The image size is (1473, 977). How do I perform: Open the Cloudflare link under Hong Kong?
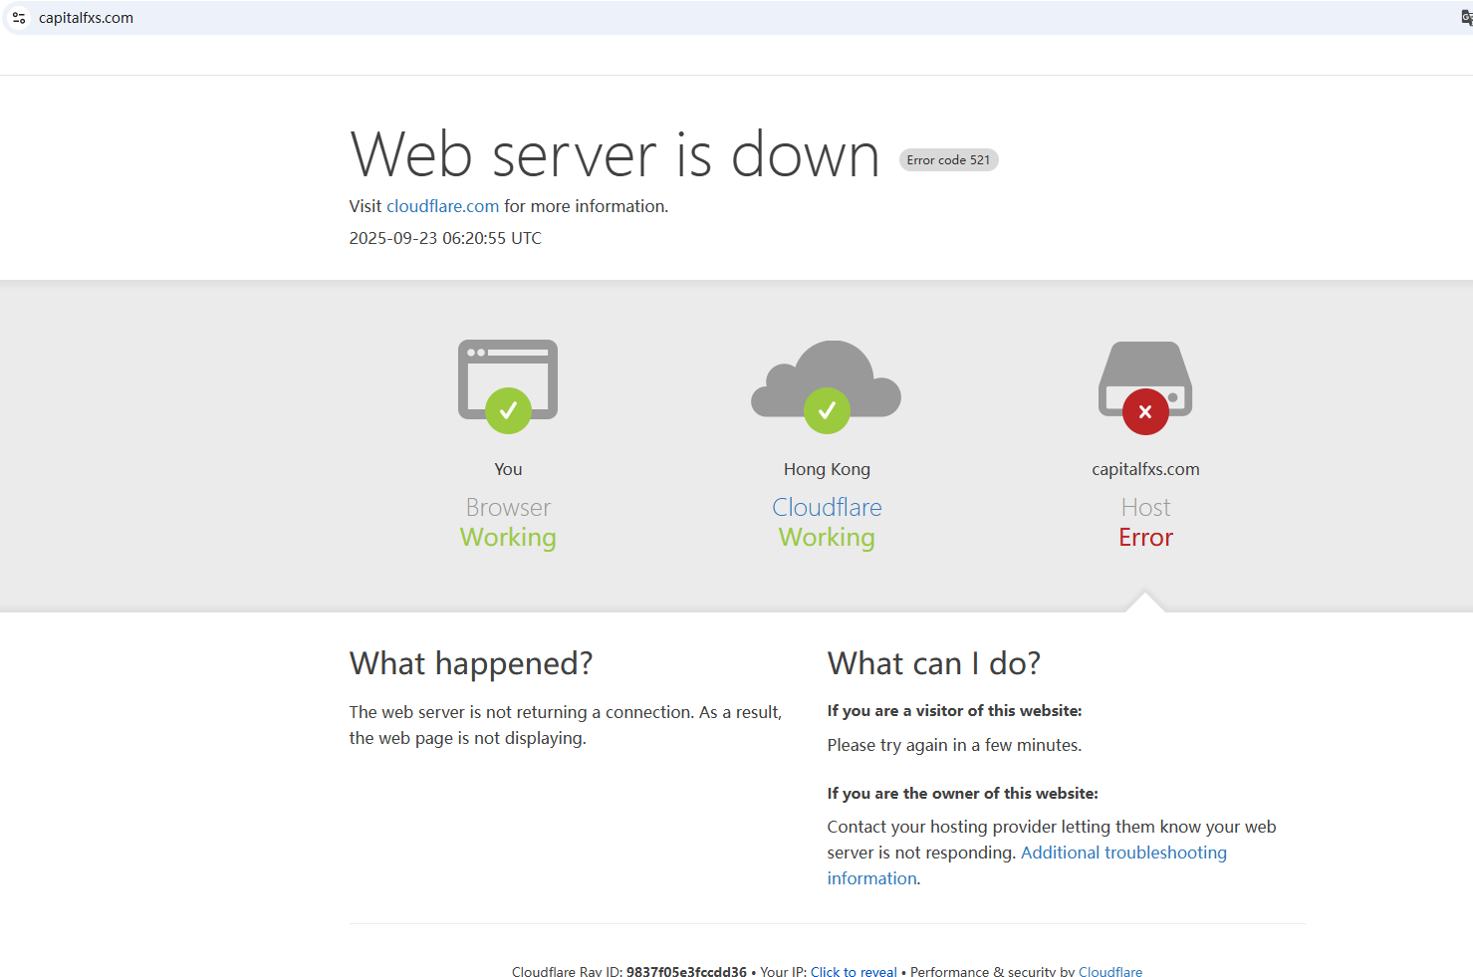[827, 507]
